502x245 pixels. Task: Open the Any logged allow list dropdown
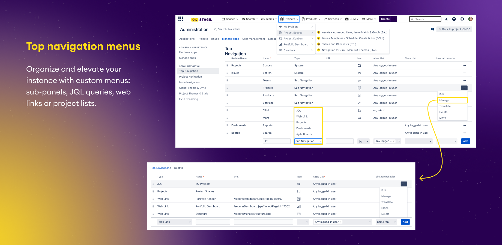pyautogui.click(x=387, y=141)
